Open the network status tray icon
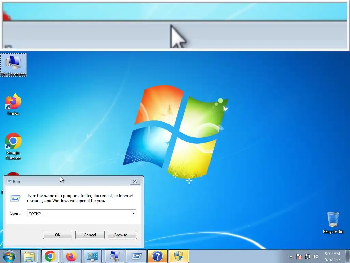Viewport: 350px width, 263px height. pos(307,256)
